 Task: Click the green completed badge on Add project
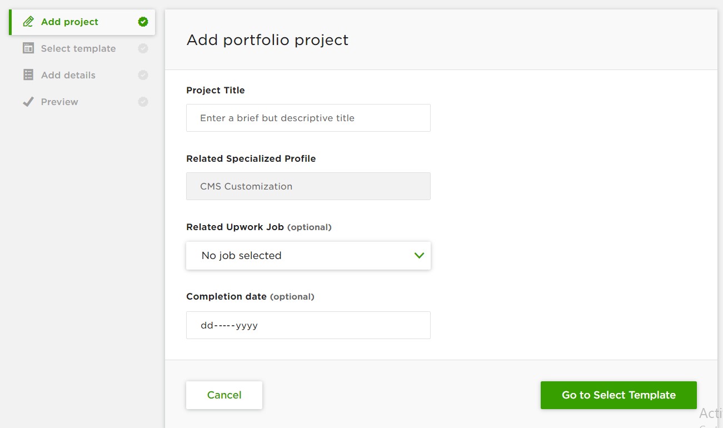click(143, 22)
